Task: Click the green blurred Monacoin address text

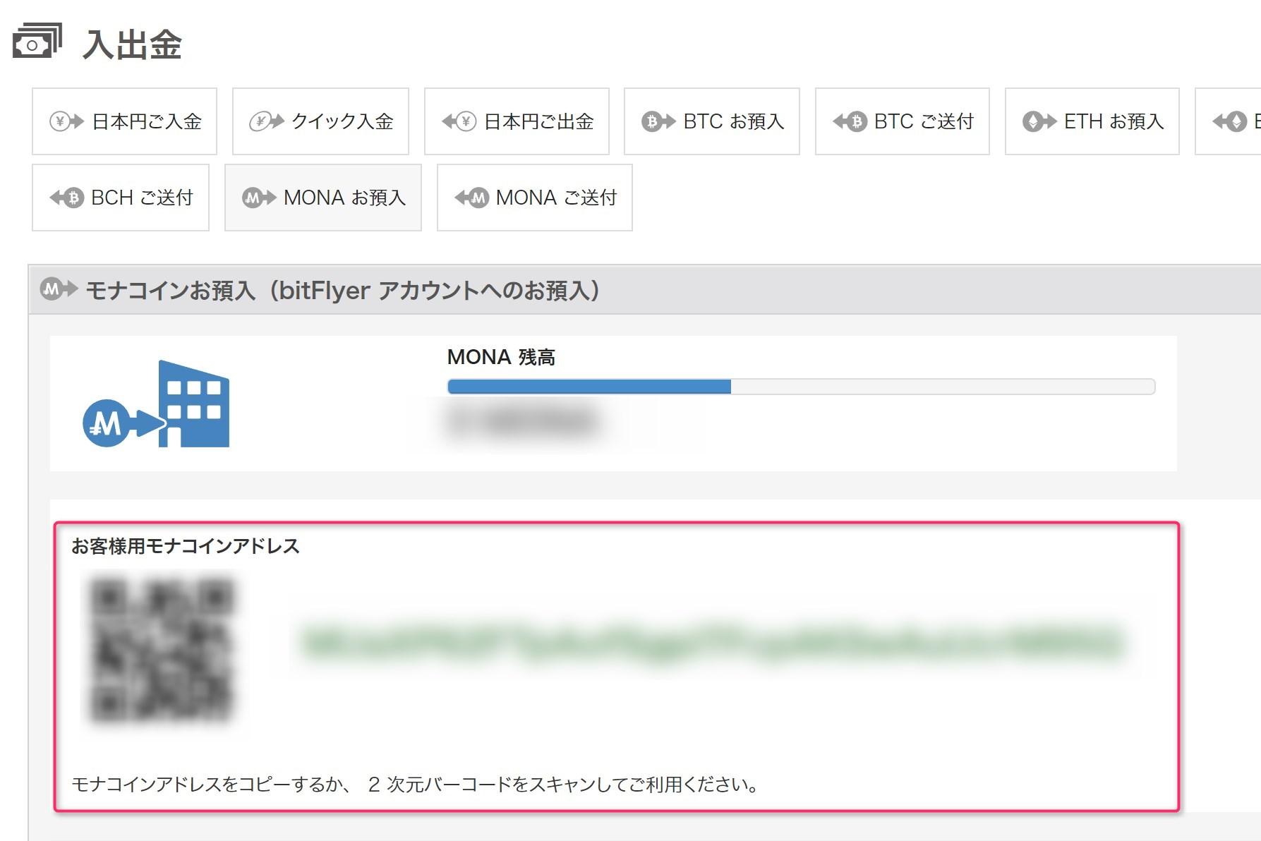Action: [x=713, y=644]
